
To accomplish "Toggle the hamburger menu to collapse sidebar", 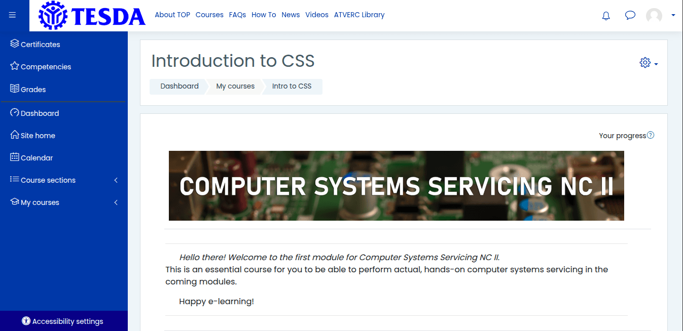I will (x=12, y=15).
